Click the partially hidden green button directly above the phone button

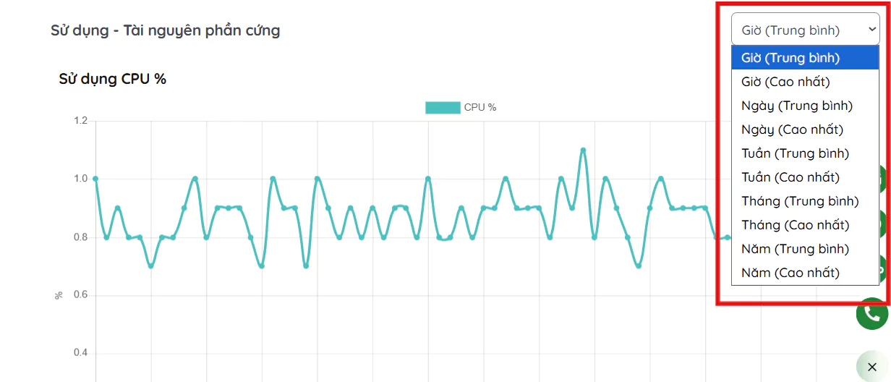pos(883,269)
